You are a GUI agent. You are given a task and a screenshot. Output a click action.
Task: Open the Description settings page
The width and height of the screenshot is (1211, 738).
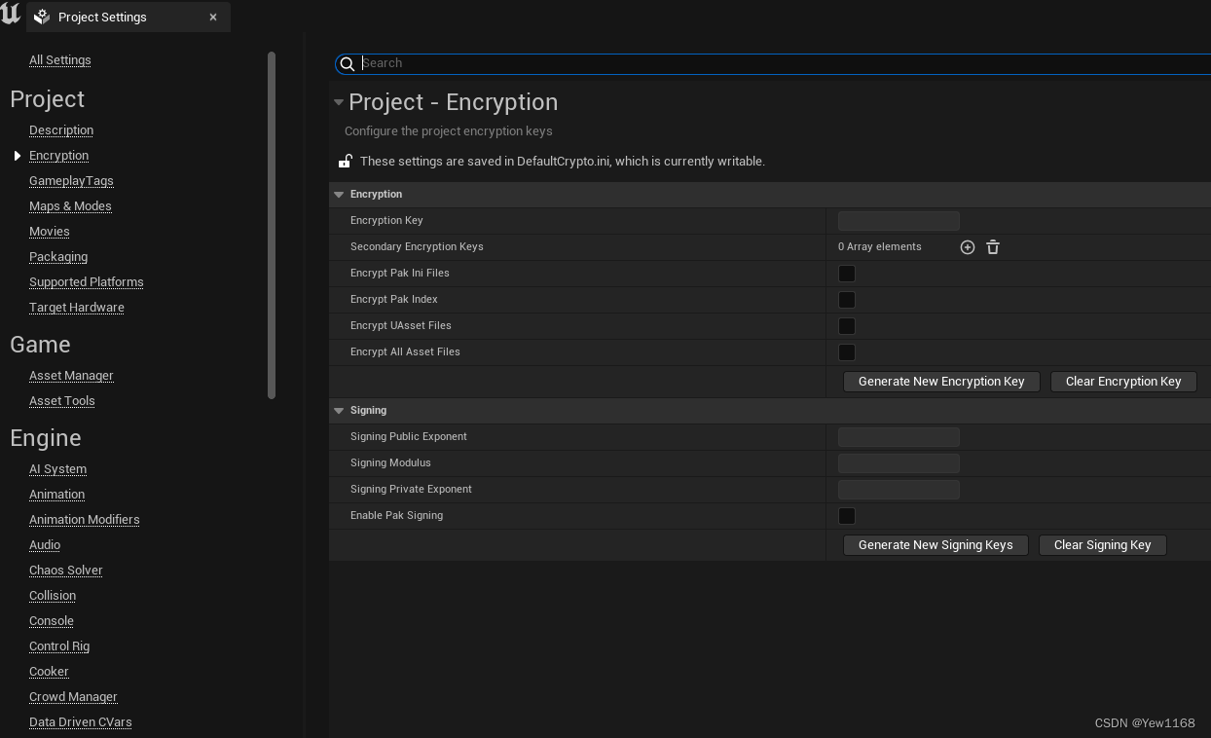tap(61, 130)
